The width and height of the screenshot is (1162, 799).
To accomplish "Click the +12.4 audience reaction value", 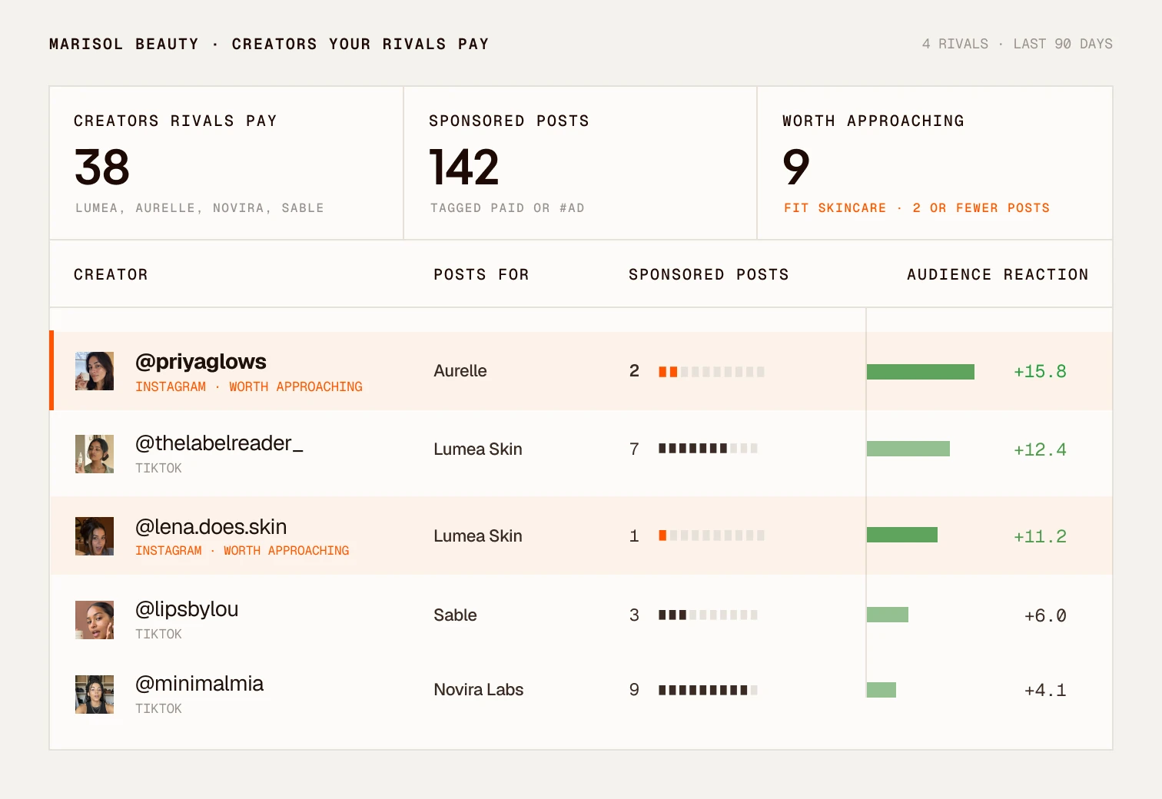I will [1040, 450].
